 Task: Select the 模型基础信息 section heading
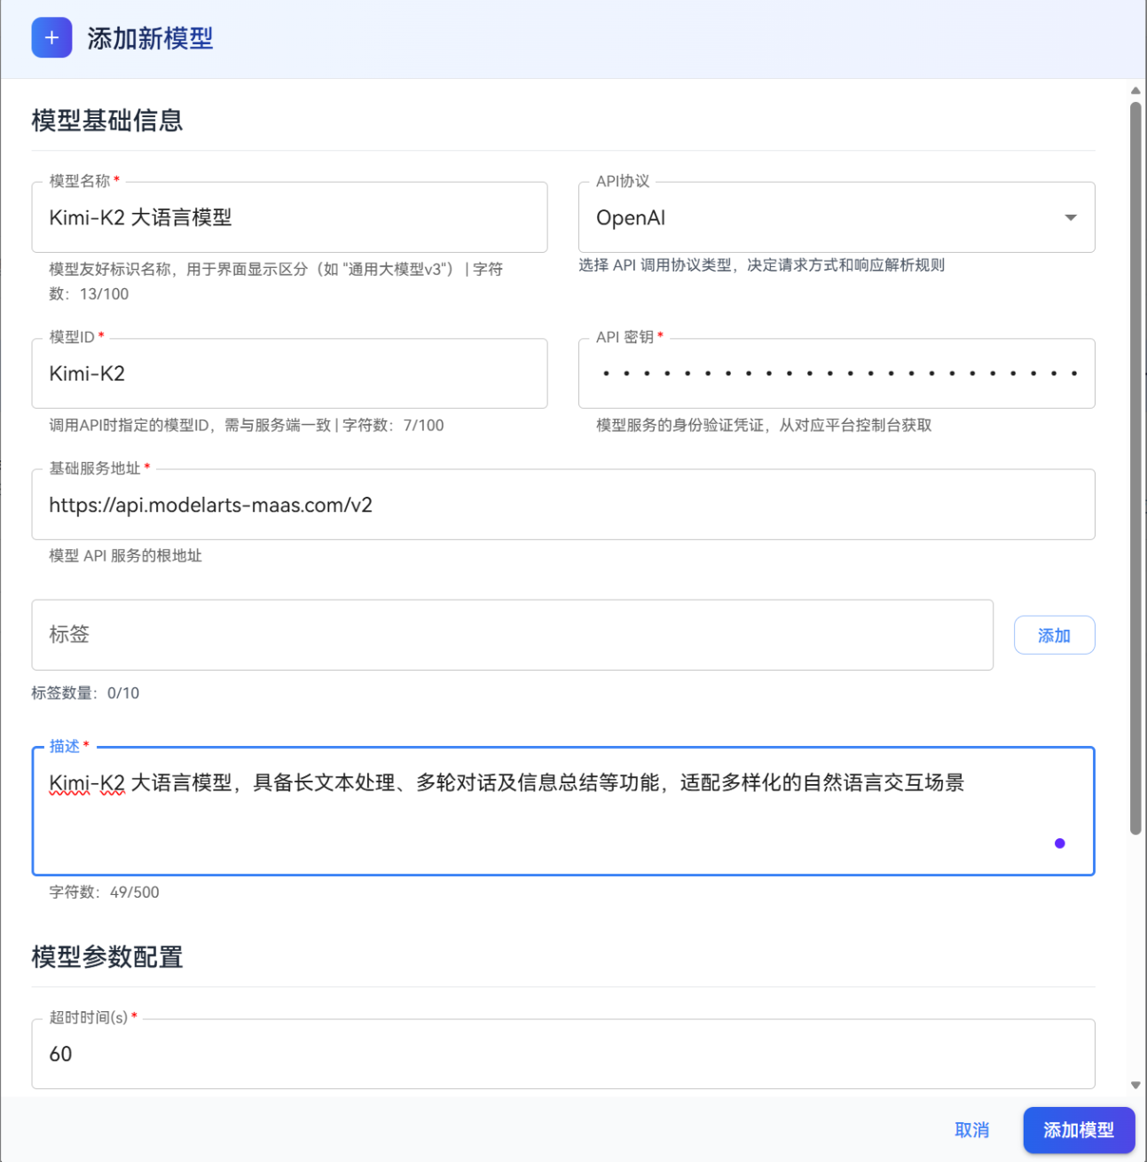tap(106, 122)
